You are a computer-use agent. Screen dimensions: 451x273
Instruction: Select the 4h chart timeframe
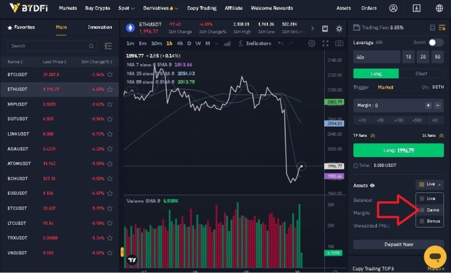click(180, 43)
